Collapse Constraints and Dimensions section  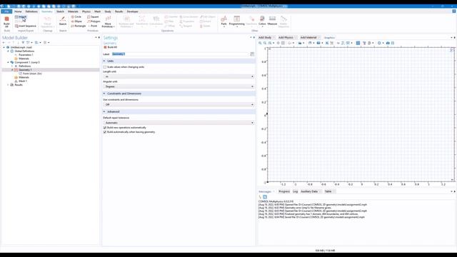point(104,94)
